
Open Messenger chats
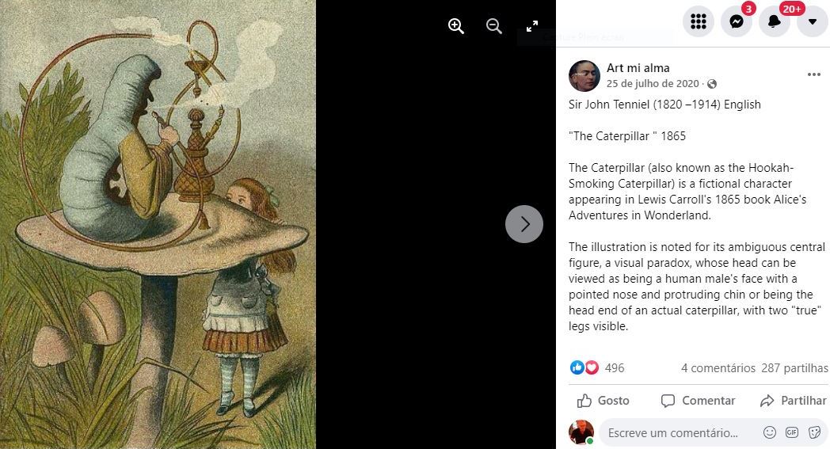737,21
